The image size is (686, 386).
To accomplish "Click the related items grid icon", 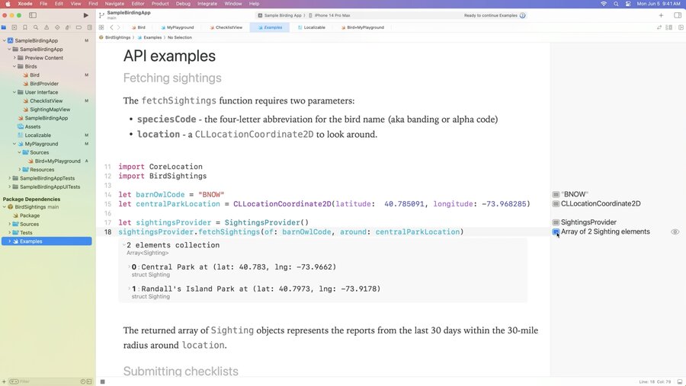I will point(101,27).
